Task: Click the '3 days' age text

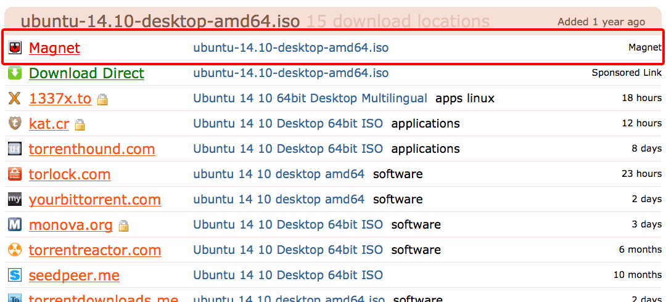Action: click(647, 225)
